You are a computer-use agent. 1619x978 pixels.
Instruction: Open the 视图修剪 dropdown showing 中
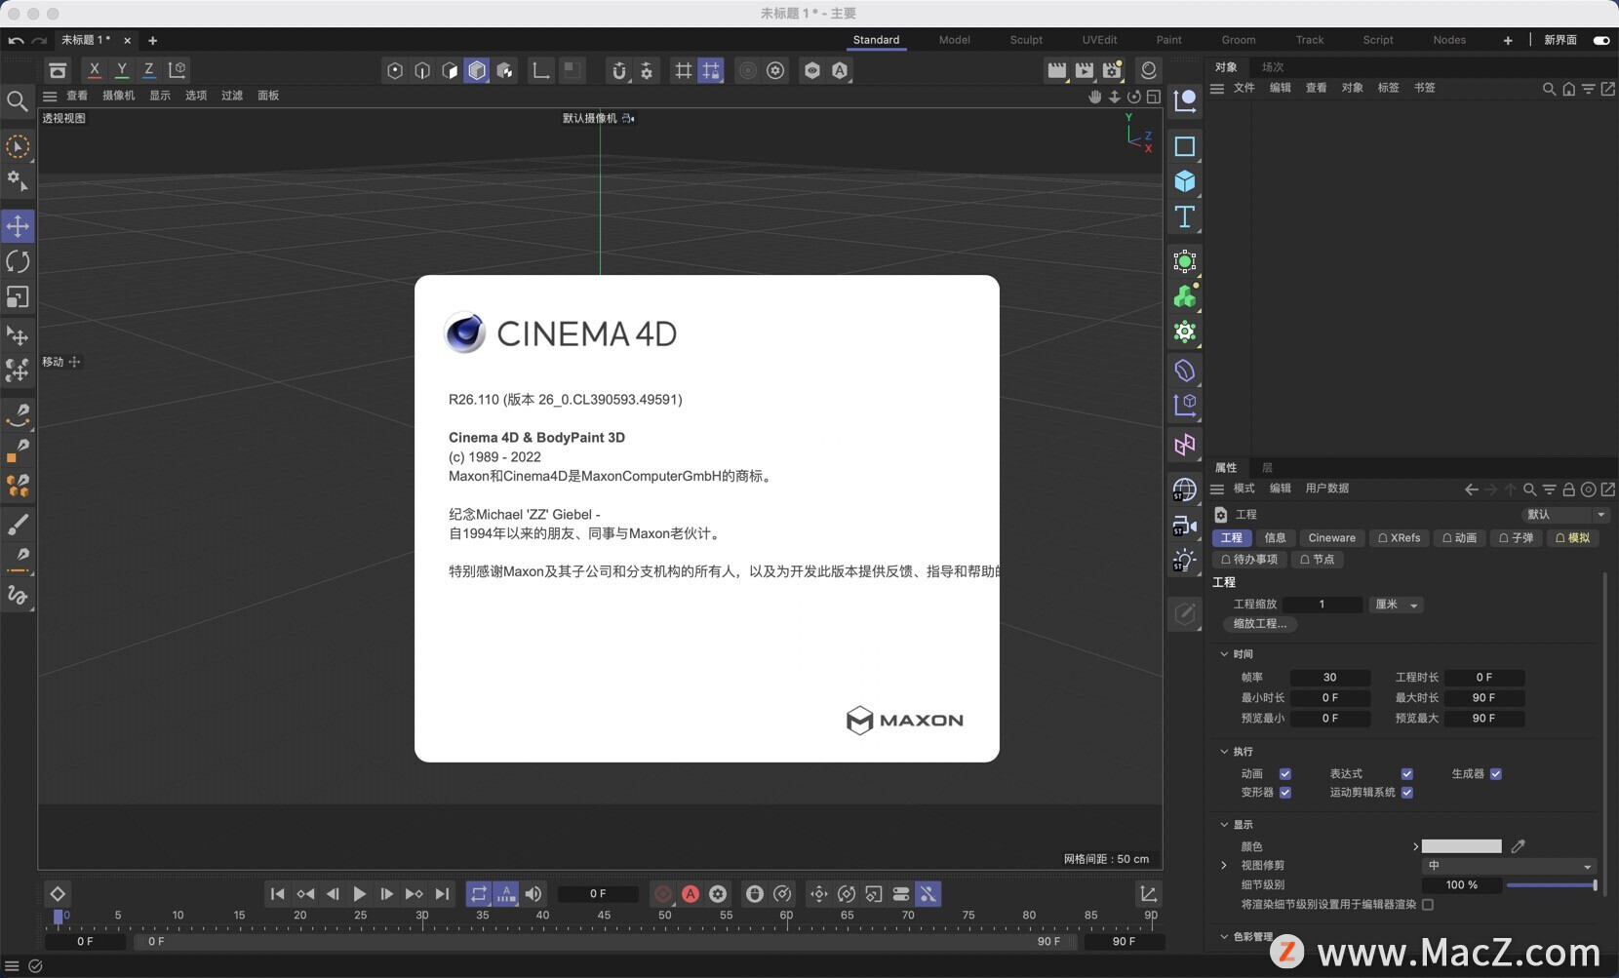pos(1509,866)
